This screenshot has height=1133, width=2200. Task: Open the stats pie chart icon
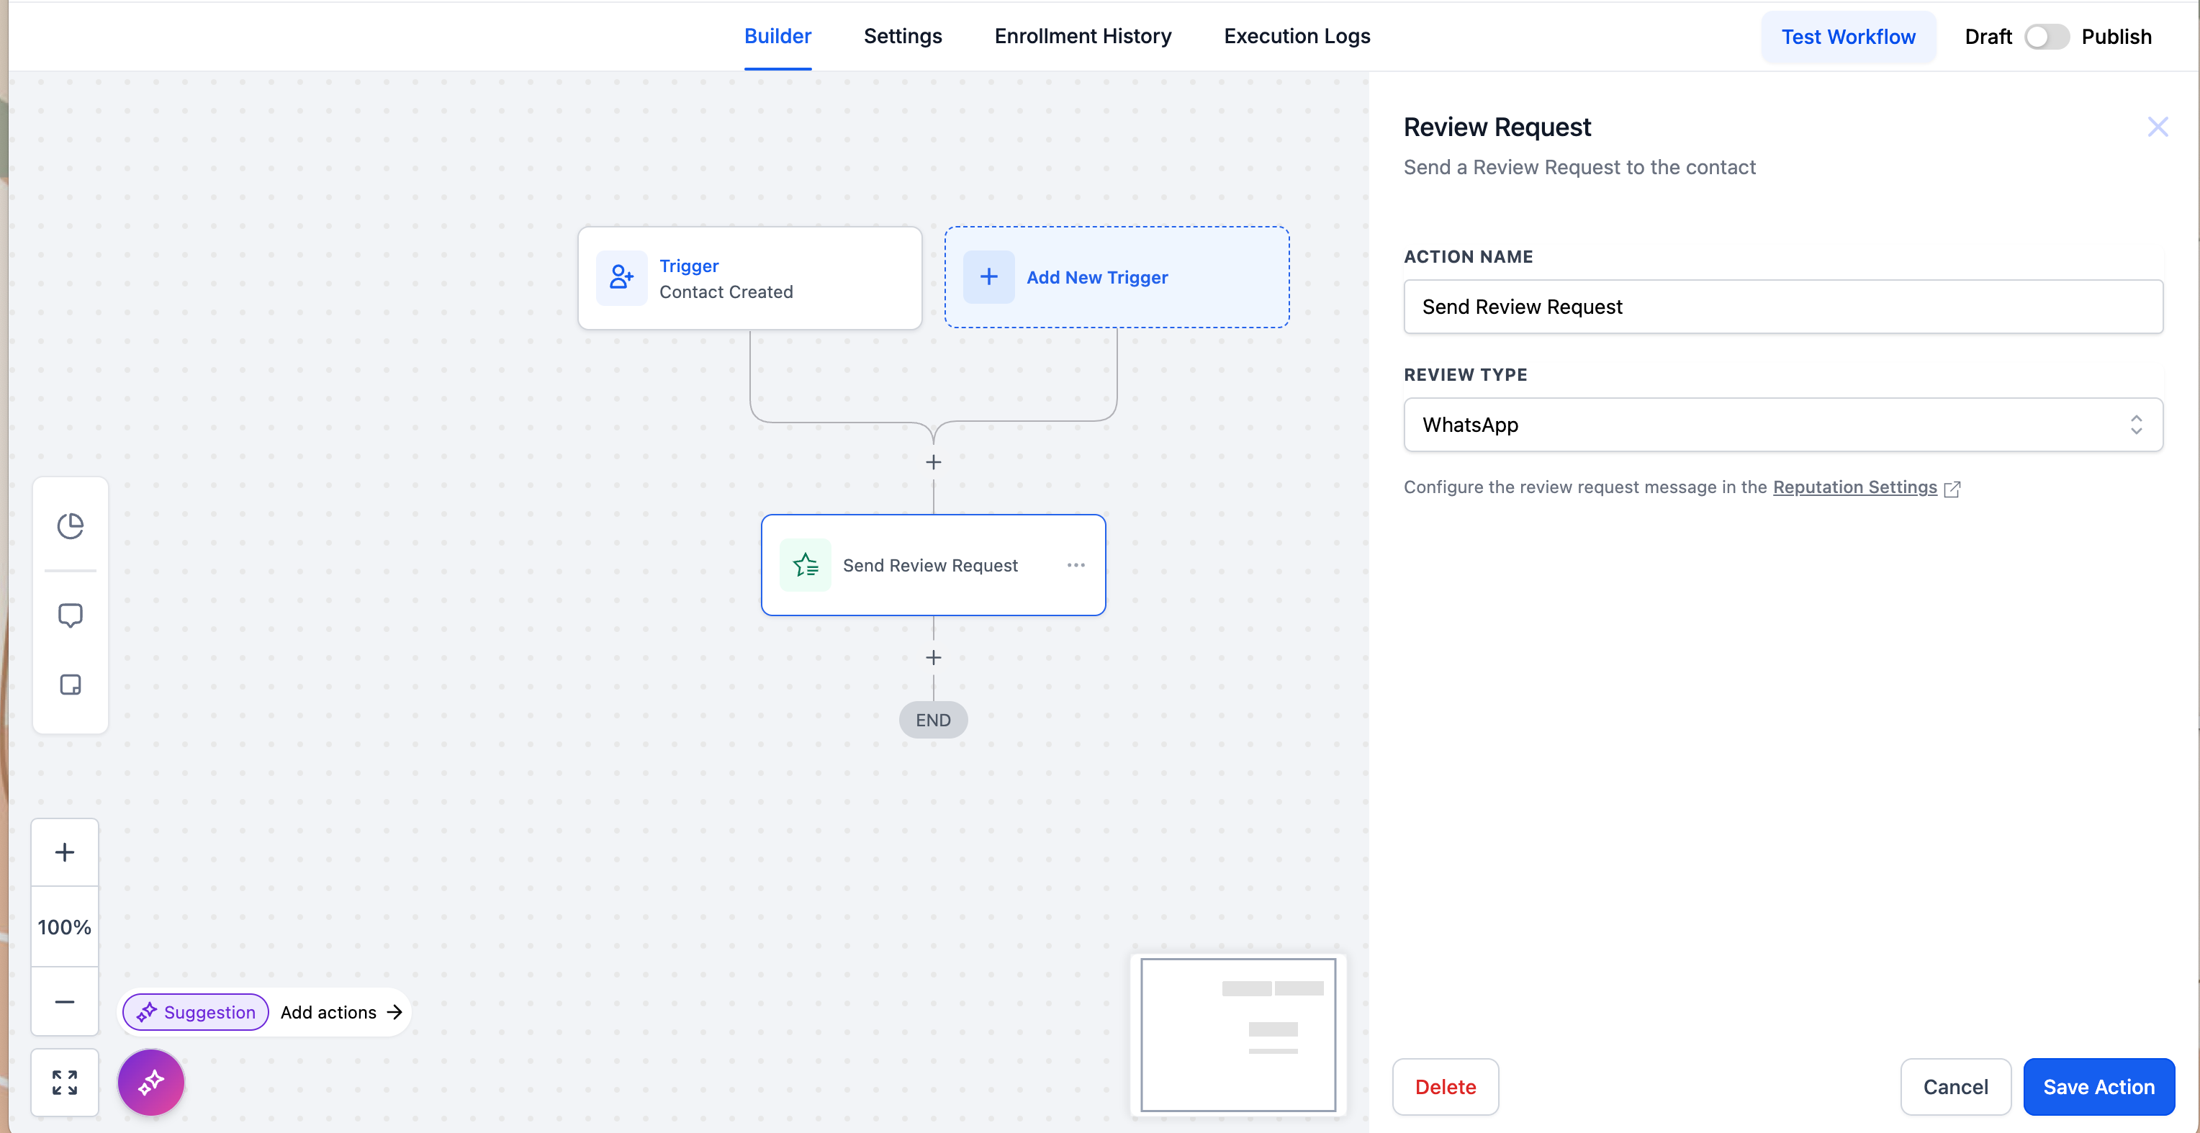point(70,526)
